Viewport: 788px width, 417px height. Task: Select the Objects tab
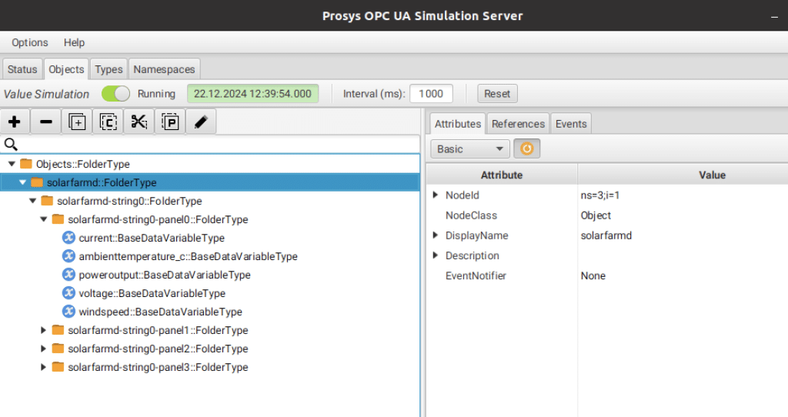[66, 69]
